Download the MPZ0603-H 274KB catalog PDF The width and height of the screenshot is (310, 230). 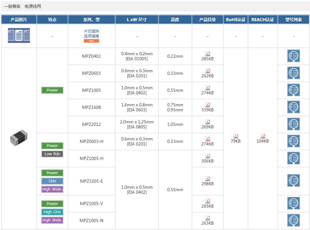208,139
